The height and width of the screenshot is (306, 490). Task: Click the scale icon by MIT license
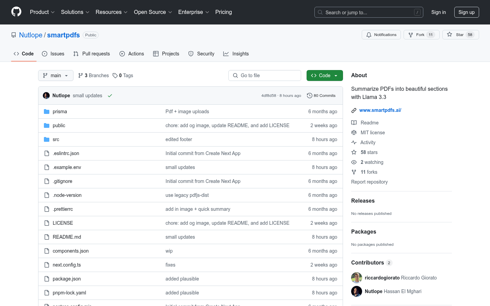pos(354,133)
